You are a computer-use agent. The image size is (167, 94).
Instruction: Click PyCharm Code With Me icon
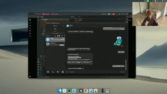tap(119, 14)
